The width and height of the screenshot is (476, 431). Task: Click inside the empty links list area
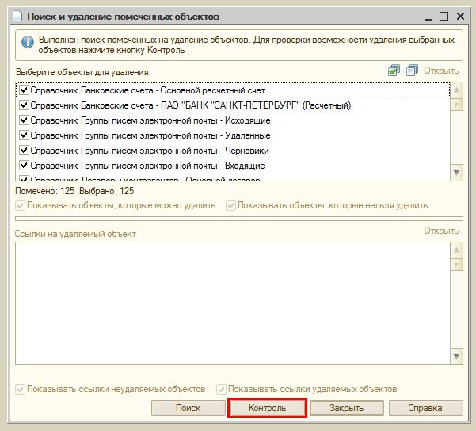230,301
